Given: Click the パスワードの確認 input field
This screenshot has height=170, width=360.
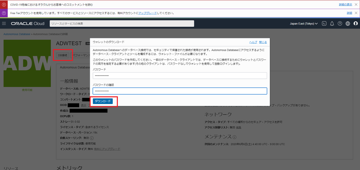Looking at the screenshot, I should [x=180, y=91].
